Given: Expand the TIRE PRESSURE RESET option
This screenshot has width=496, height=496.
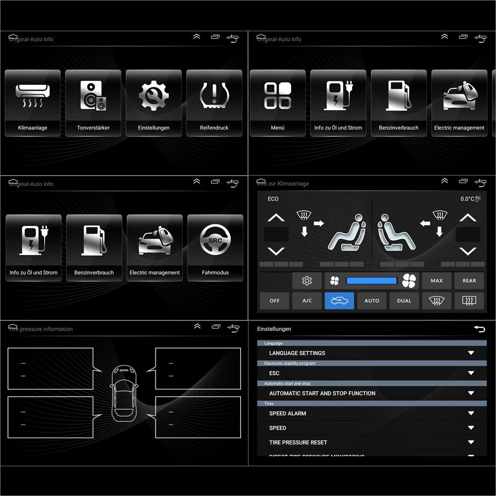Looking at the screenshot, I should point(471,442).
